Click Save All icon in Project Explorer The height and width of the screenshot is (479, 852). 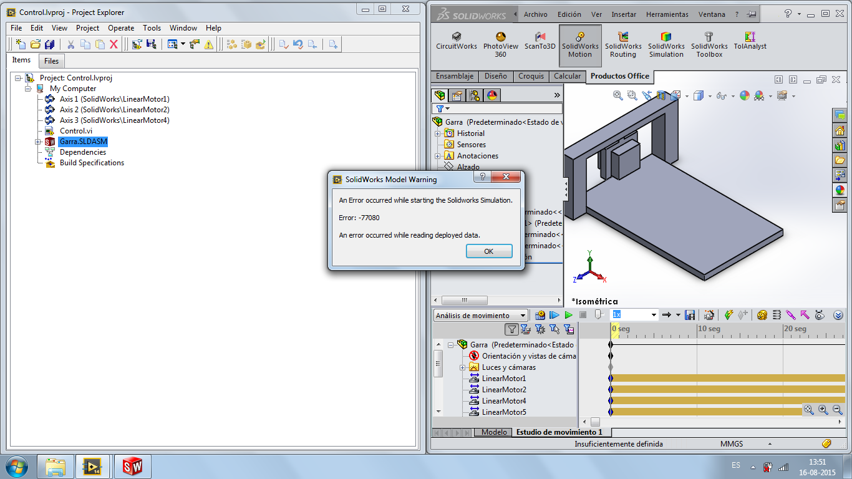coord(50,44)
